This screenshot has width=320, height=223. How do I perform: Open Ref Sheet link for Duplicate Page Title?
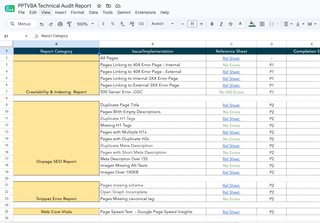coord(231,105)
